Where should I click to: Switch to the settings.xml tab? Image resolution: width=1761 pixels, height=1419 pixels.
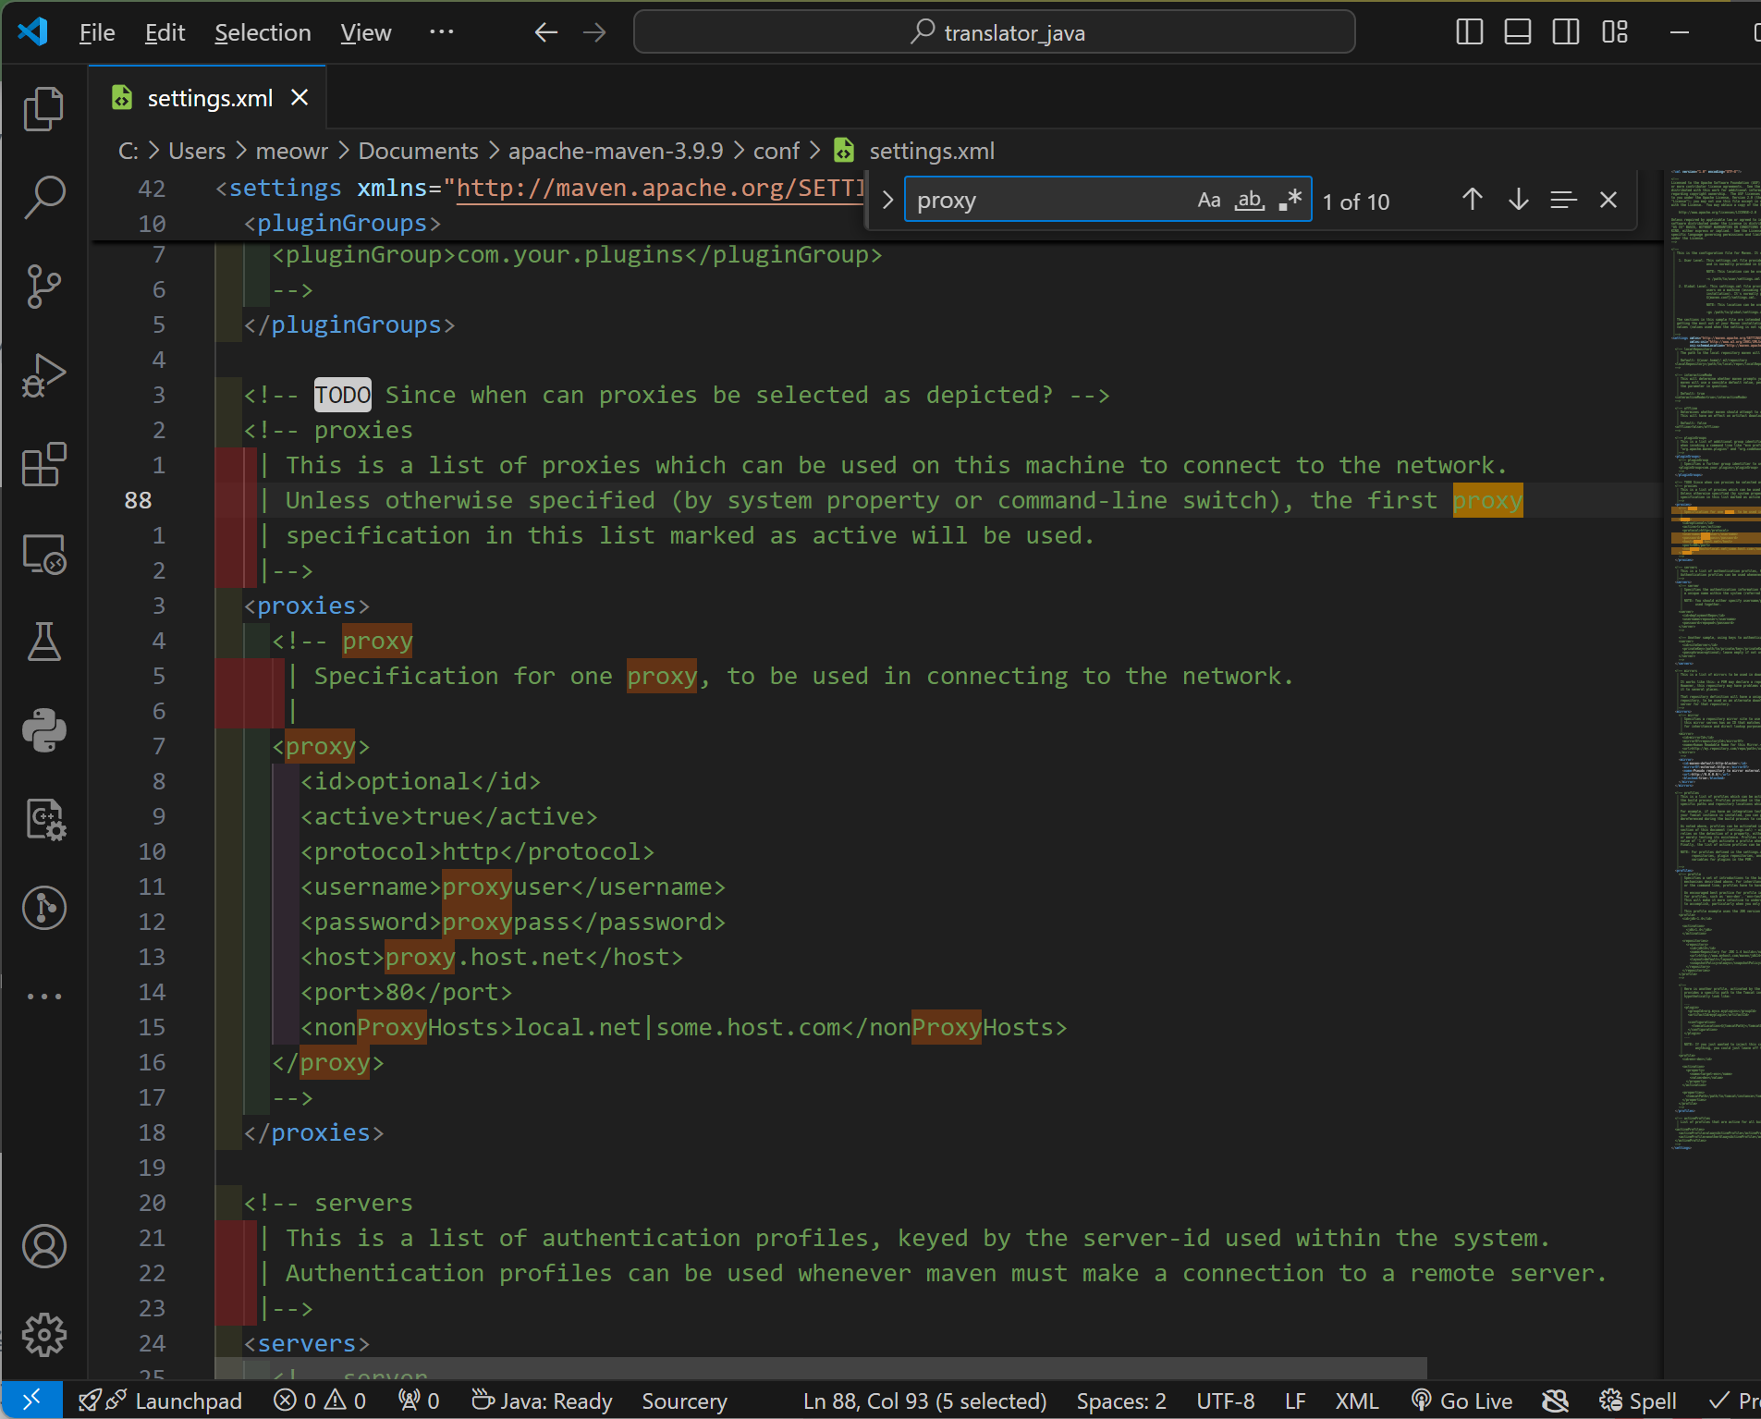[209, 98]
